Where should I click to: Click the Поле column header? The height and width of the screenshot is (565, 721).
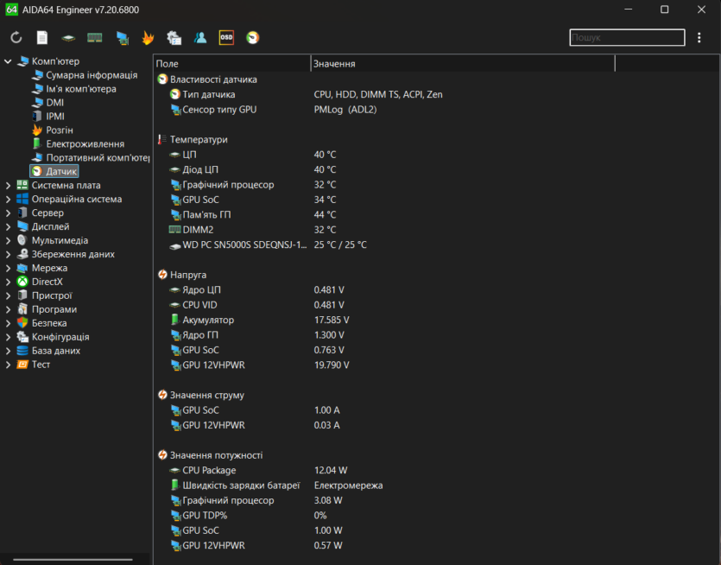pos(231,64)
